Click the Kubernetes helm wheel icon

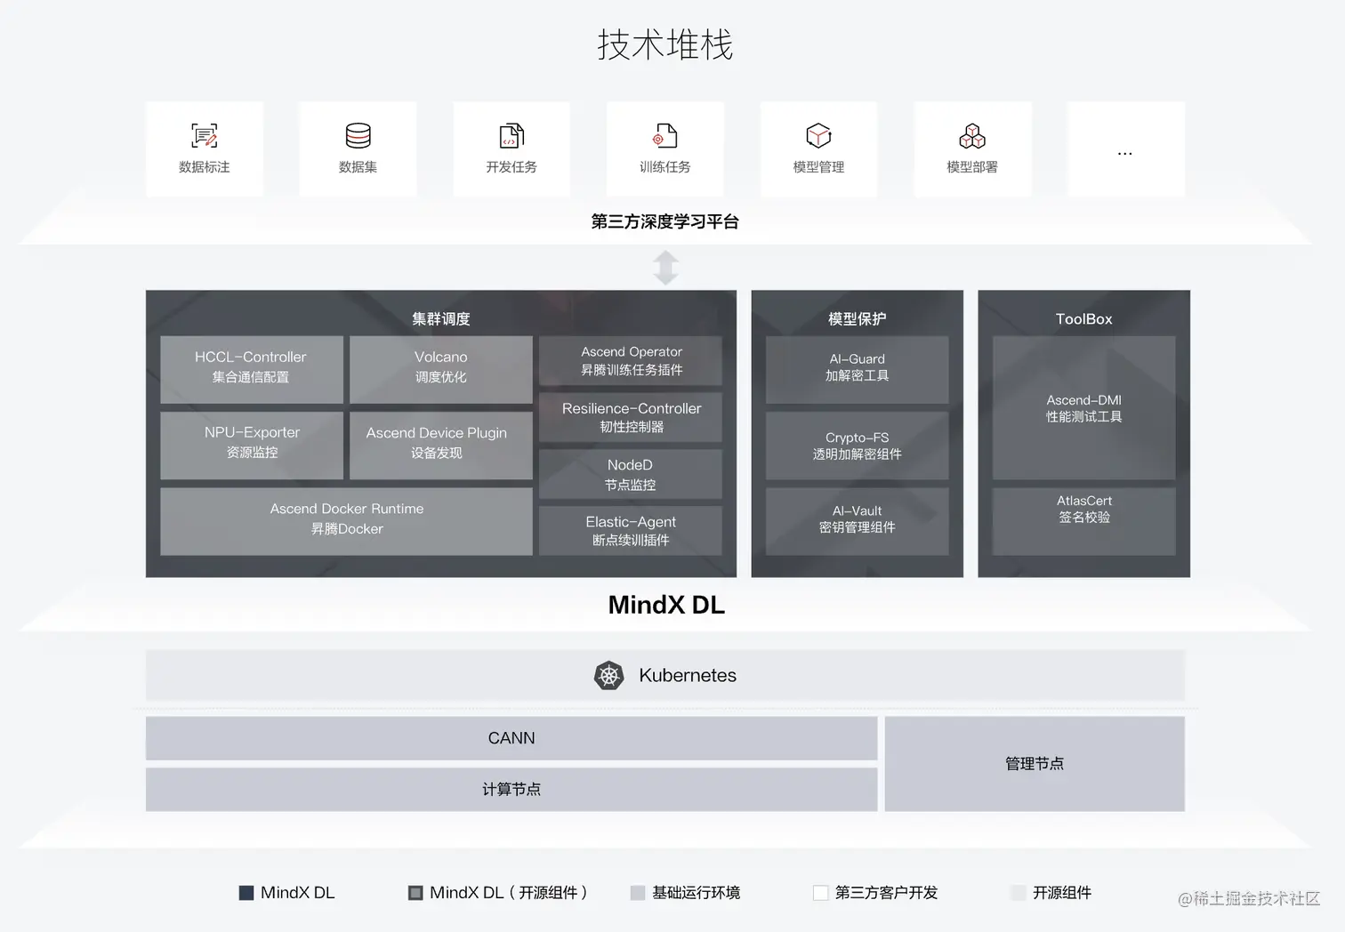tap(609, 675)
